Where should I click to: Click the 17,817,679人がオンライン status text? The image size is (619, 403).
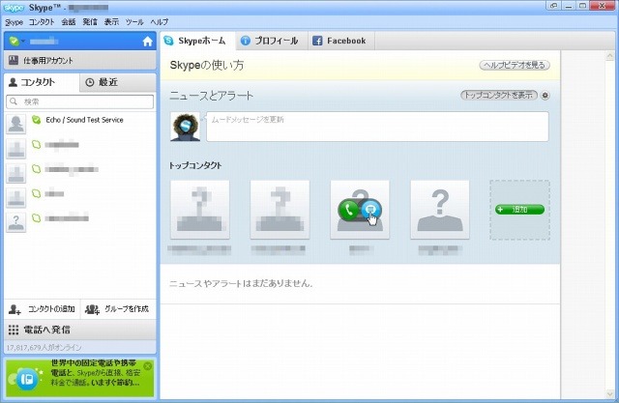click(44, 347)
